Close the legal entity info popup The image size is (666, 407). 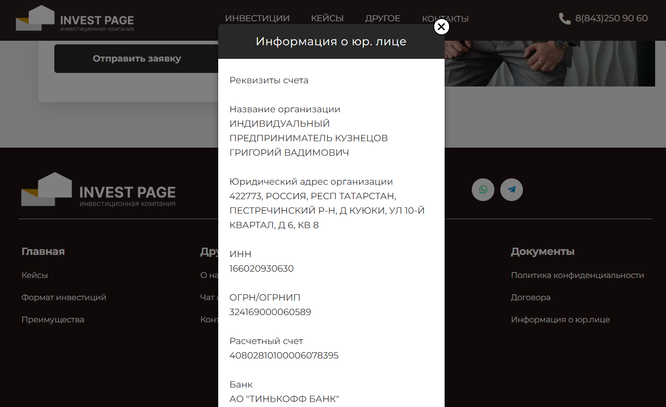(x=441, y=27)
